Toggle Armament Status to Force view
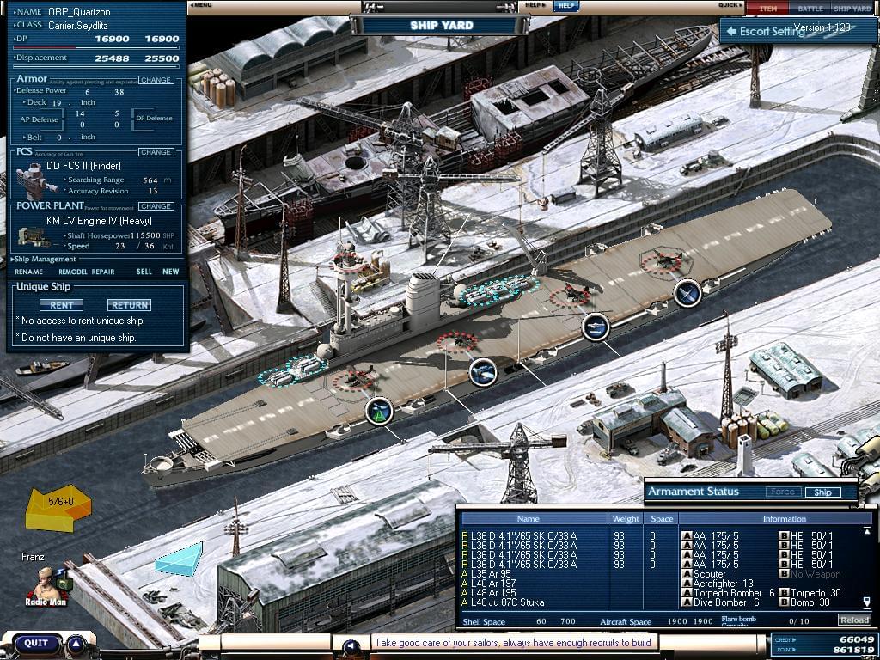The image size is (880, 660). click(x=782, y=492)
